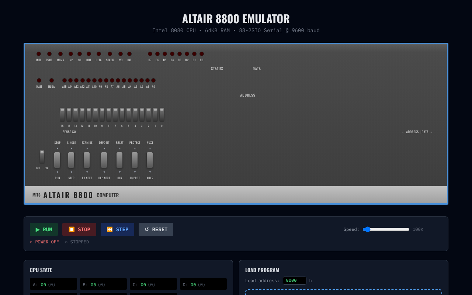Screen dimensions: 472x295
Task: Click the B register value
Action: (93, 285)
